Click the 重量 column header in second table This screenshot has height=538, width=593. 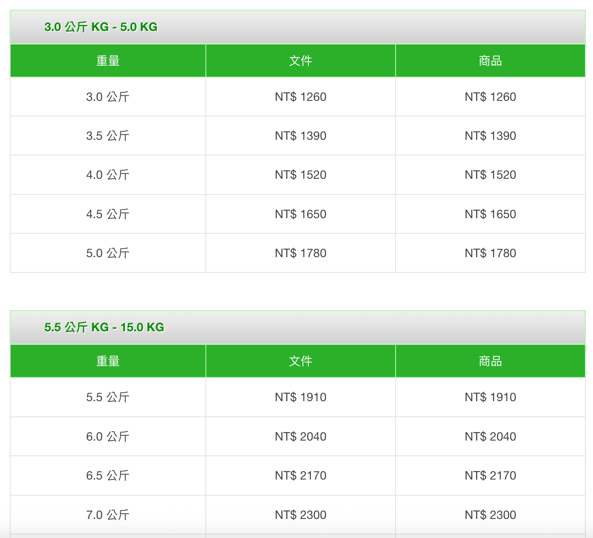108,361
